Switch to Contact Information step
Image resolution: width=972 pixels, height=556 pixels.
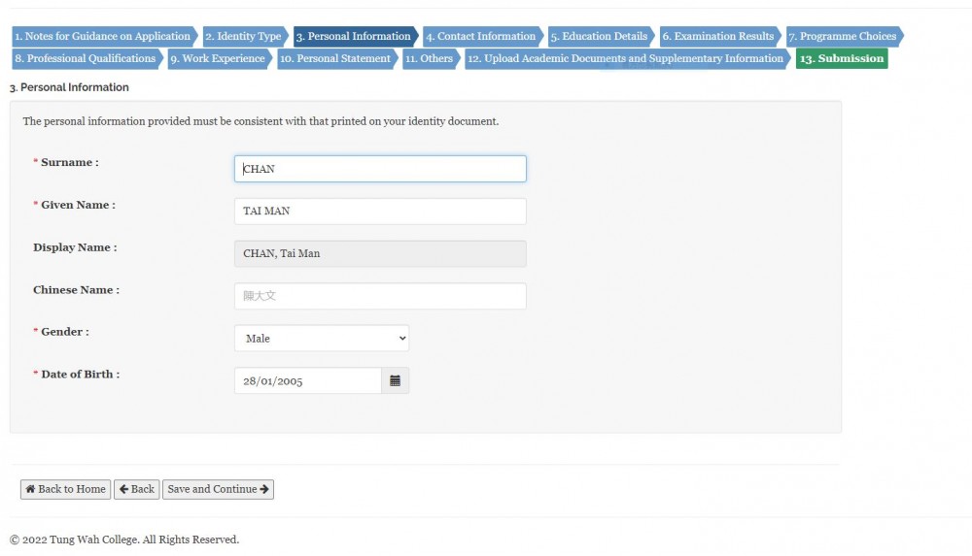click(x=482, y=37)
